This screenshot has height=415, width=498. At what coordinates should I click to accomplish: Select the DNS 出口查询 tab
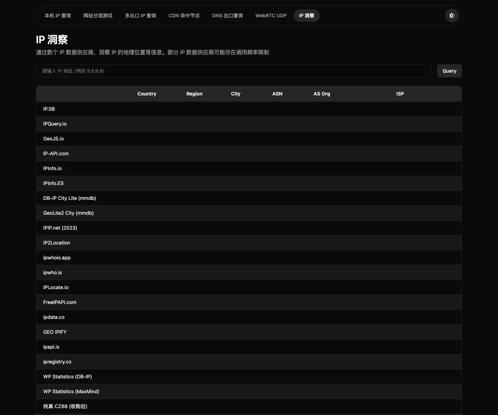pyautogui.click(x=228, y=16)
